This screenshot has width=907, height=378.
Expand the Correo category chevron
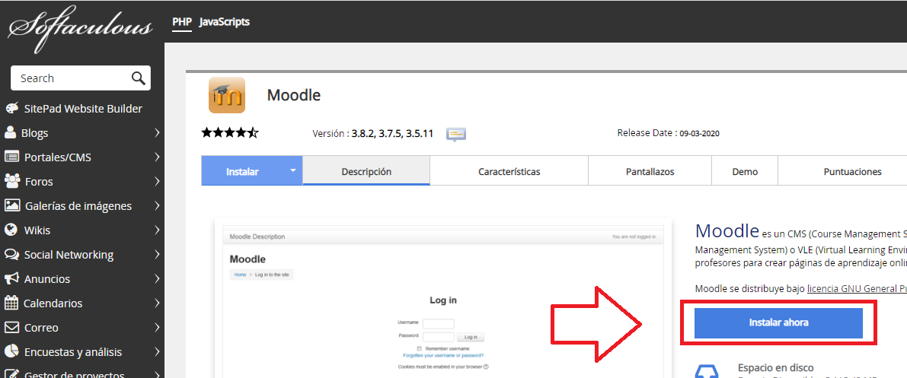coord(158,327)
